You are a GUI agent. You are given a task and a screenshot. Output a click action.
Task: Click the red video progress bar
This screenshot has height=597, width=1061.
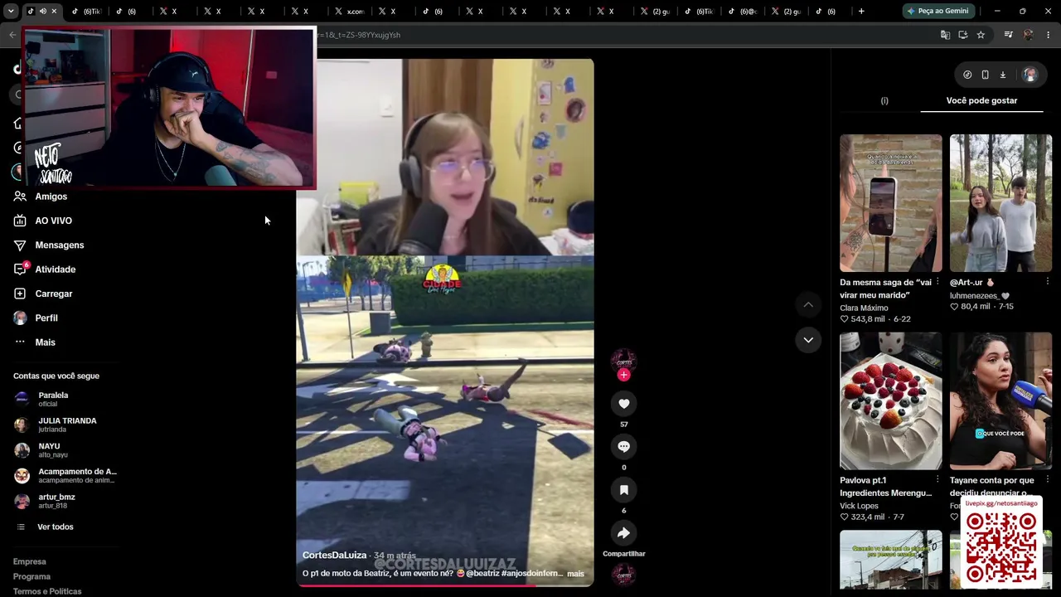(445, 585)
